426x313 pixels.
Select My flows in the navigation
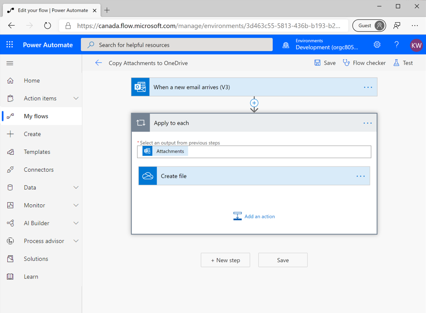tap(36, 116)
